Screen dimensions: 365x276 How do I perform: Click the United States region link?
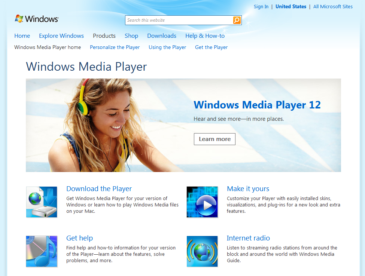coord(291,6)
